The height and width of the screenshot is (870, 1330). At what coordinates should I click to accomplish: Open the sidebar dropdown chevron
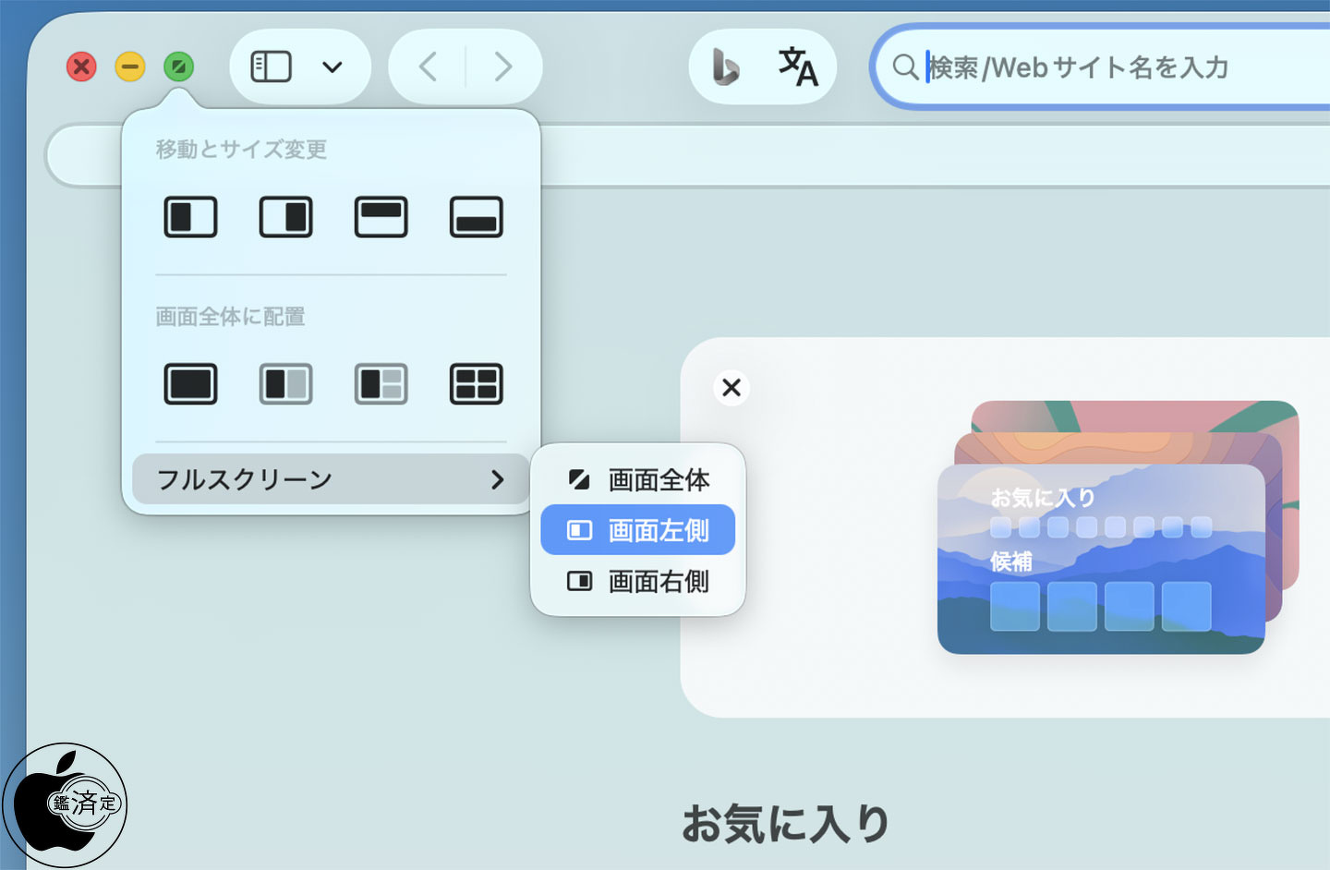pyautogui.click(x=332, y=66)
